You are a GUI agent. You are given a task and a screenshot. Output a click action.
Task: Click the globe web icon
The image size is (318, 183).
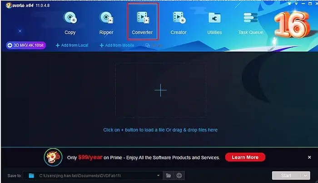[x=179, y=175]
